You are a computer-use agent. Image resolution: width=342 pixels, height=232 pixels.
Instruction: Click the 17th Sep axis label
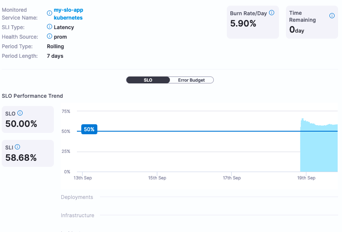click(x=232, y=178)
